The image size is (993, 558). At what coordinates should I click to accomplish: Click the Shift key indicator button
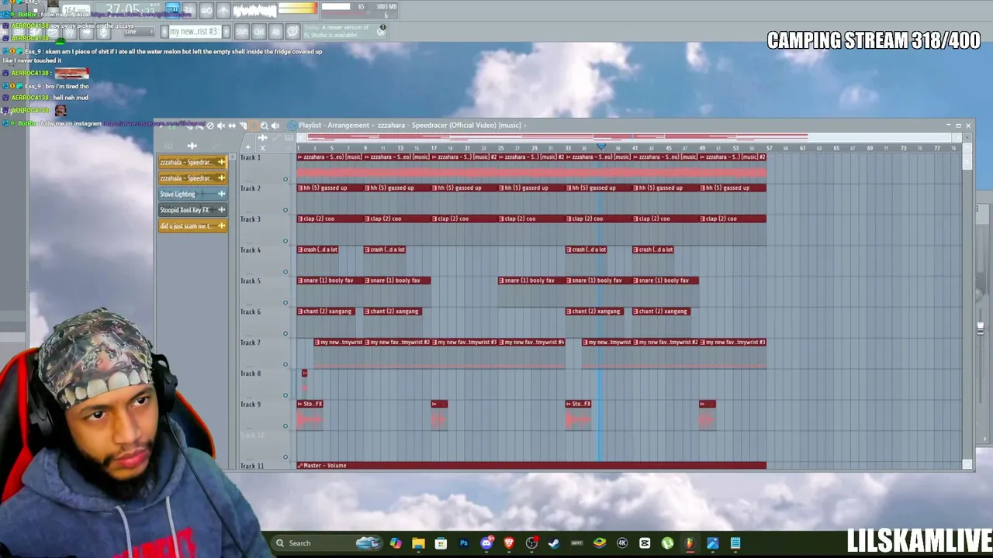click(x=241, y=32)
